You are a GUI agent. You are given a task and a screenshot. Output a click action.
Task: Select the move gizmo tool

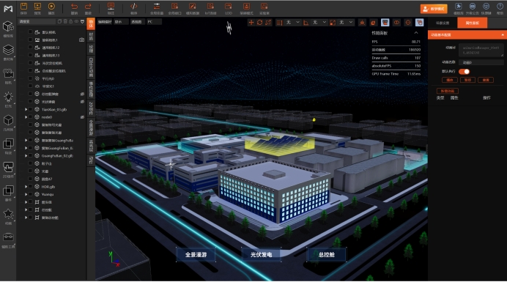click(251, 22)
